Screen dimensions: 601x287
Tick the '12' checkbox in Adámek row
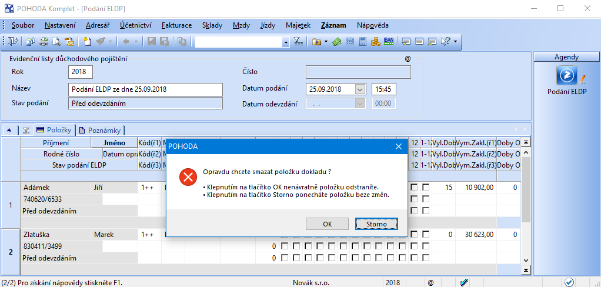point(414,188)
